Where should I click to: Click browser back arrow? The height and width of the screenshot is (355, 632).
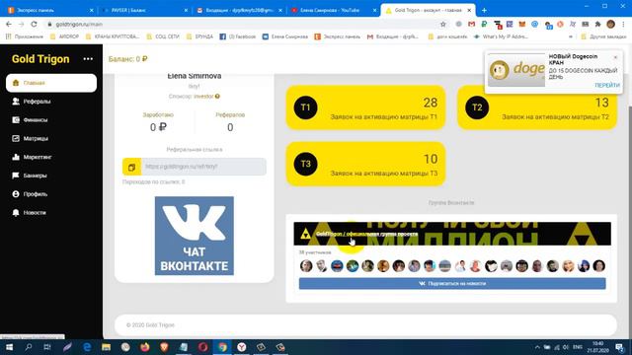click(9, 24)
